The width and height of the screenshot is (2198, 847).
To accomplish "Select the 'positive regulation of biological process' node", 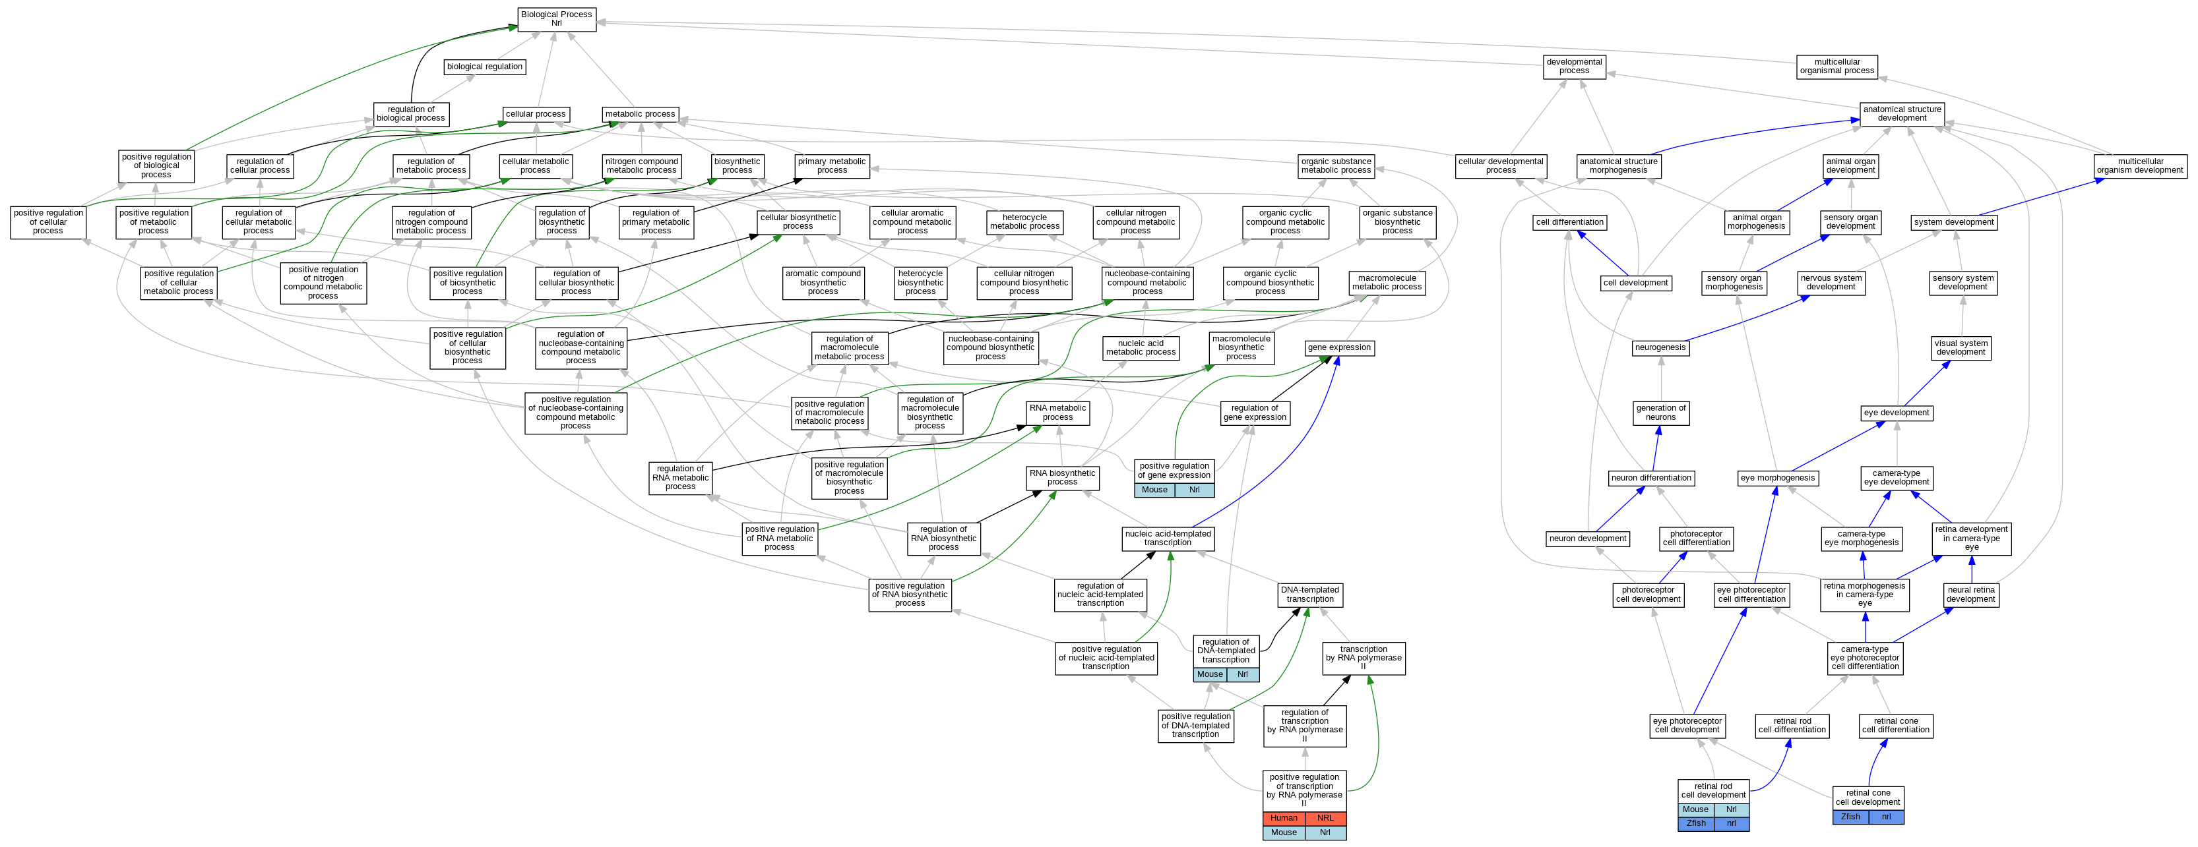I will (x=156, y=165).
